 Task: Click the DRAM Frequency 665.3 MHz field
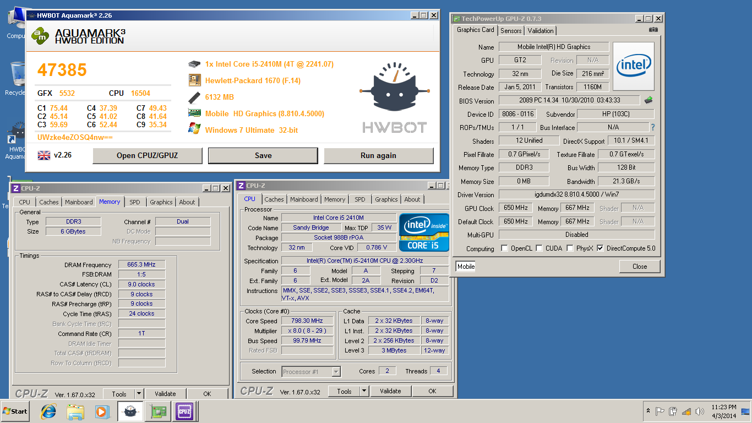pos(141,264)
